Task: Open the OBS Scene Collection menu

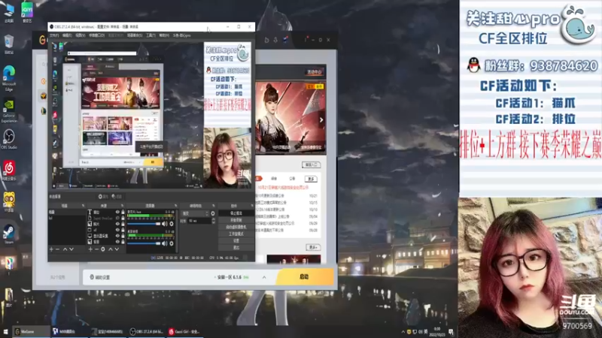Action: coord(135,35)
